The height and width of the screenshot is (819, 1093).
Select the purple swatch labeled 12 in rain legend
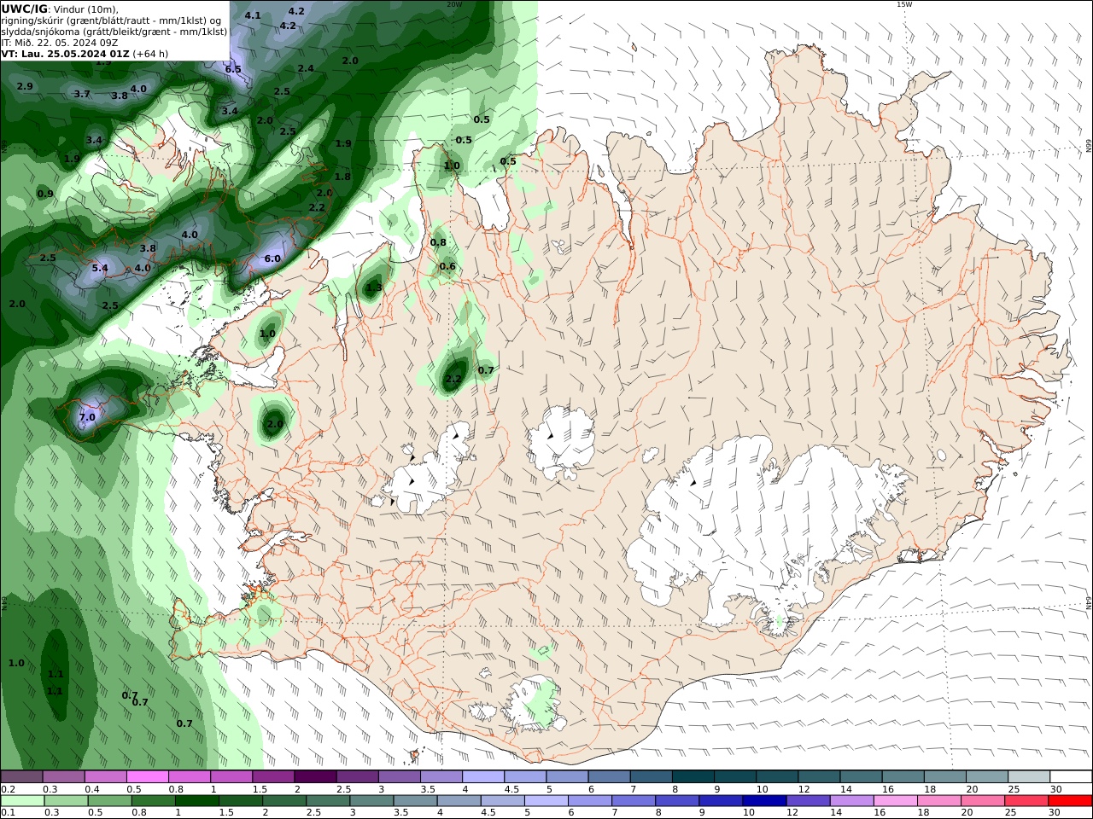point(809,801)
